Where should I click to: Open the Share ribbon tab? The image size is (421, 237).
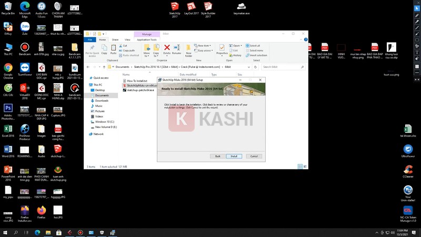[115, 39]
